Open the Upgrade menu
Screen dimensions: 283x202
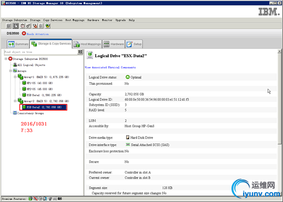coord(121,20)
